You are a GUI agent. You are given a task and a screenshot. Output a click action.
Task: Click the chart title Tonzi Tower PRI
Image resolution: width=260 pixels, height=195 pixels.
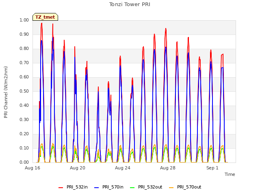(130, 4)
